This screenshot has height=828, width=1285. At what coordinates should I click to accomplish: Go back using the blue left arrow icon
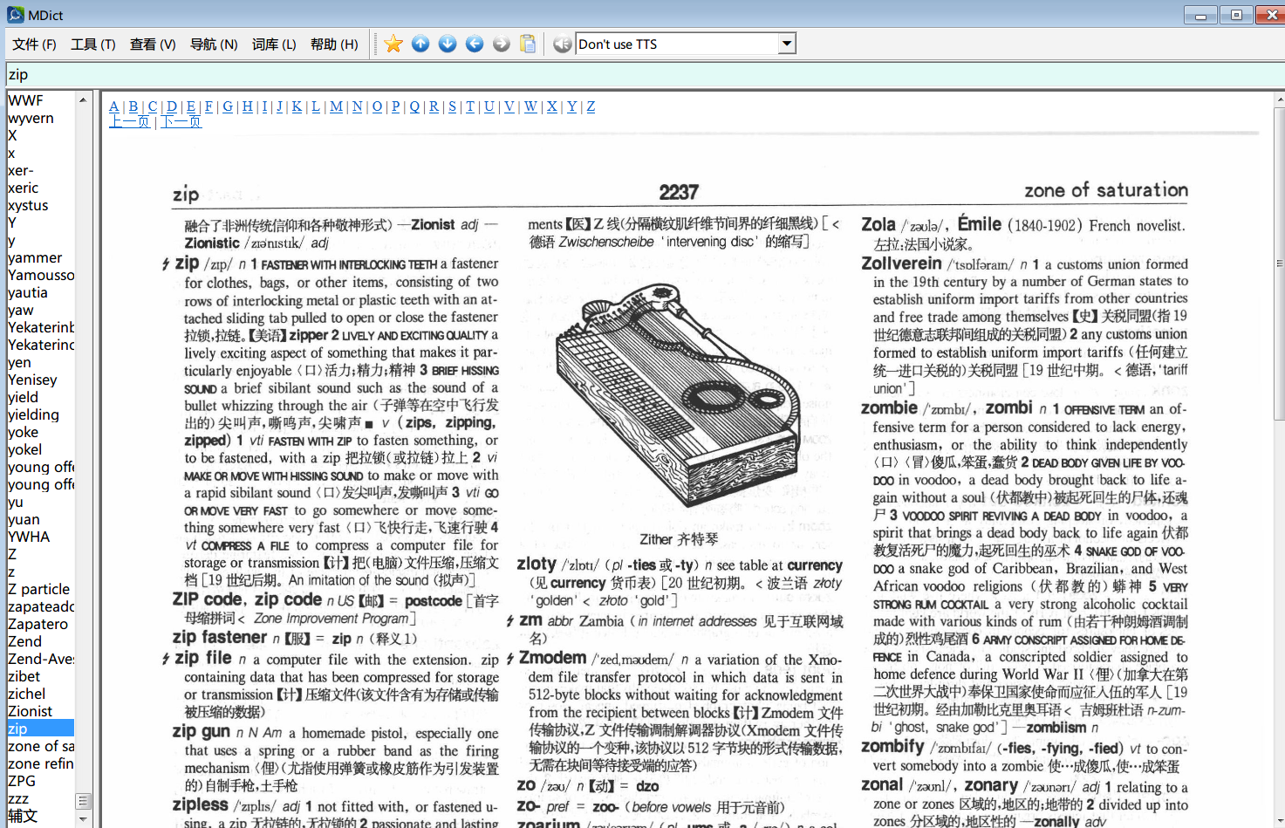[475, 44]
